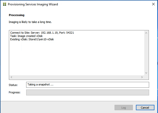Click the window title text

tap(33, 4)
